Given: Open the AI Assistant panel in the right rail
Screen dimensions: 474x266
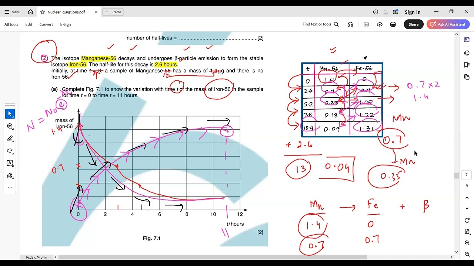Looking at the screenshot, I should (467, 40).
